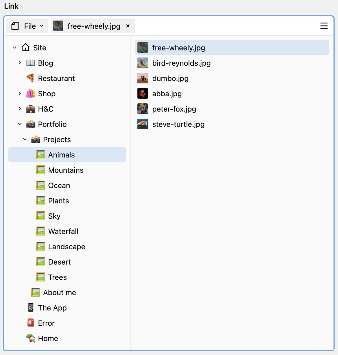Select dumbo.jpg file
The image size is (338, 355).
(232, 78)
